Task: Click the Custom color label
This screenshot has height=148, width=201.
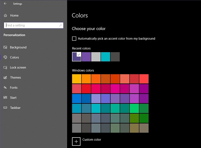Action: click(92, 139)
